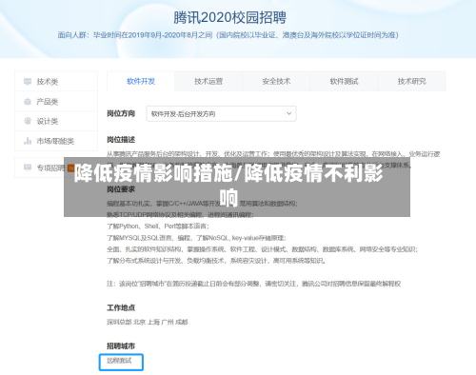Viewport: 476px width, 375px height.
Task: Open the 岗位方向 dropdown
Action: pyautogui.click(x=221, y=113)
